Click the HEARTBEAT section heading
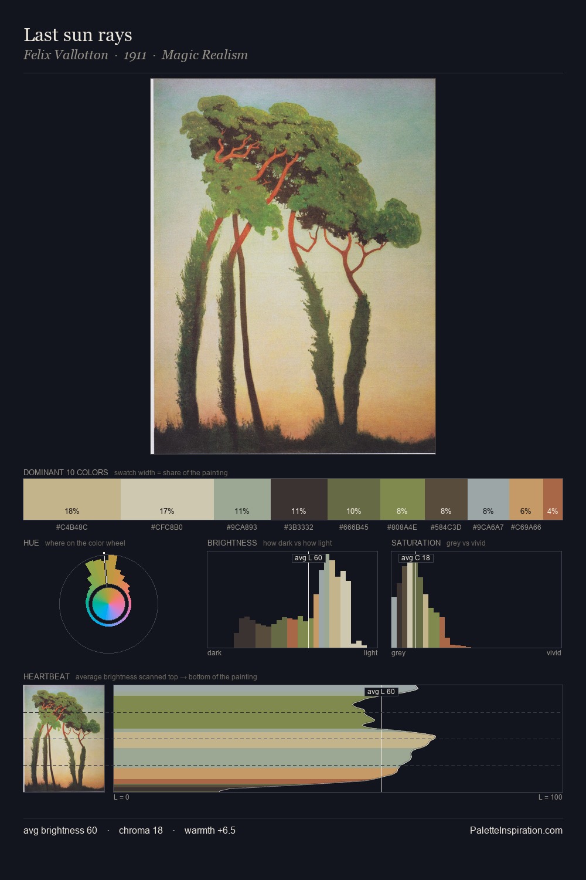586x880 pixels. pos(46,676)
